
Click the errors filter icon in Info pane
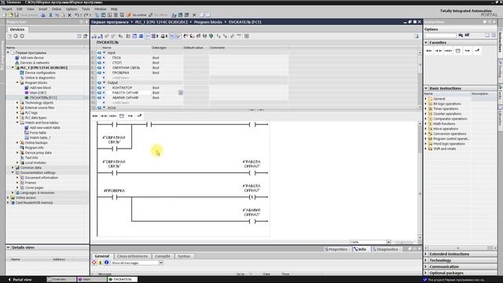(x=94, y=263)
